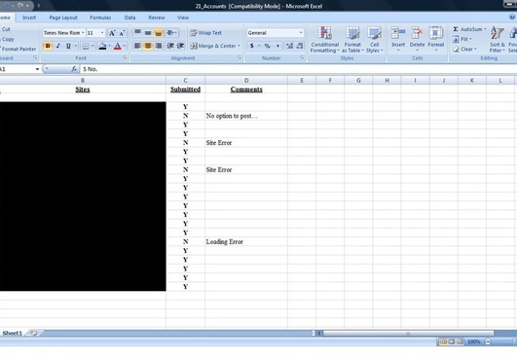Viewport: 517px width, 360px height.
Task: Expand the Number Format General dropdown
Action: pos(301,33)
